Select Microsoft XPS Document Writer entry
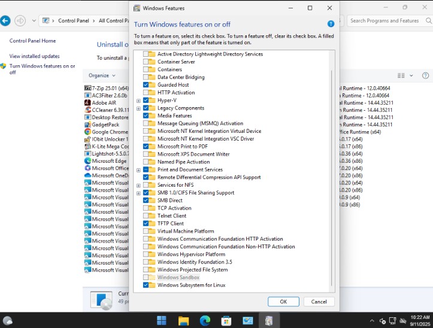 (193, 154)
